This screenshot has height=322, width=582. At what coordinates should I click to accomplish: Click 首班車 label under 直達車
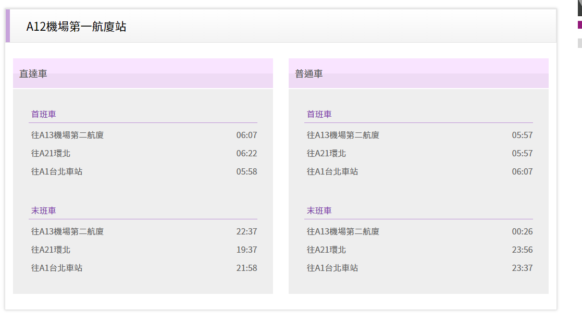43,114
